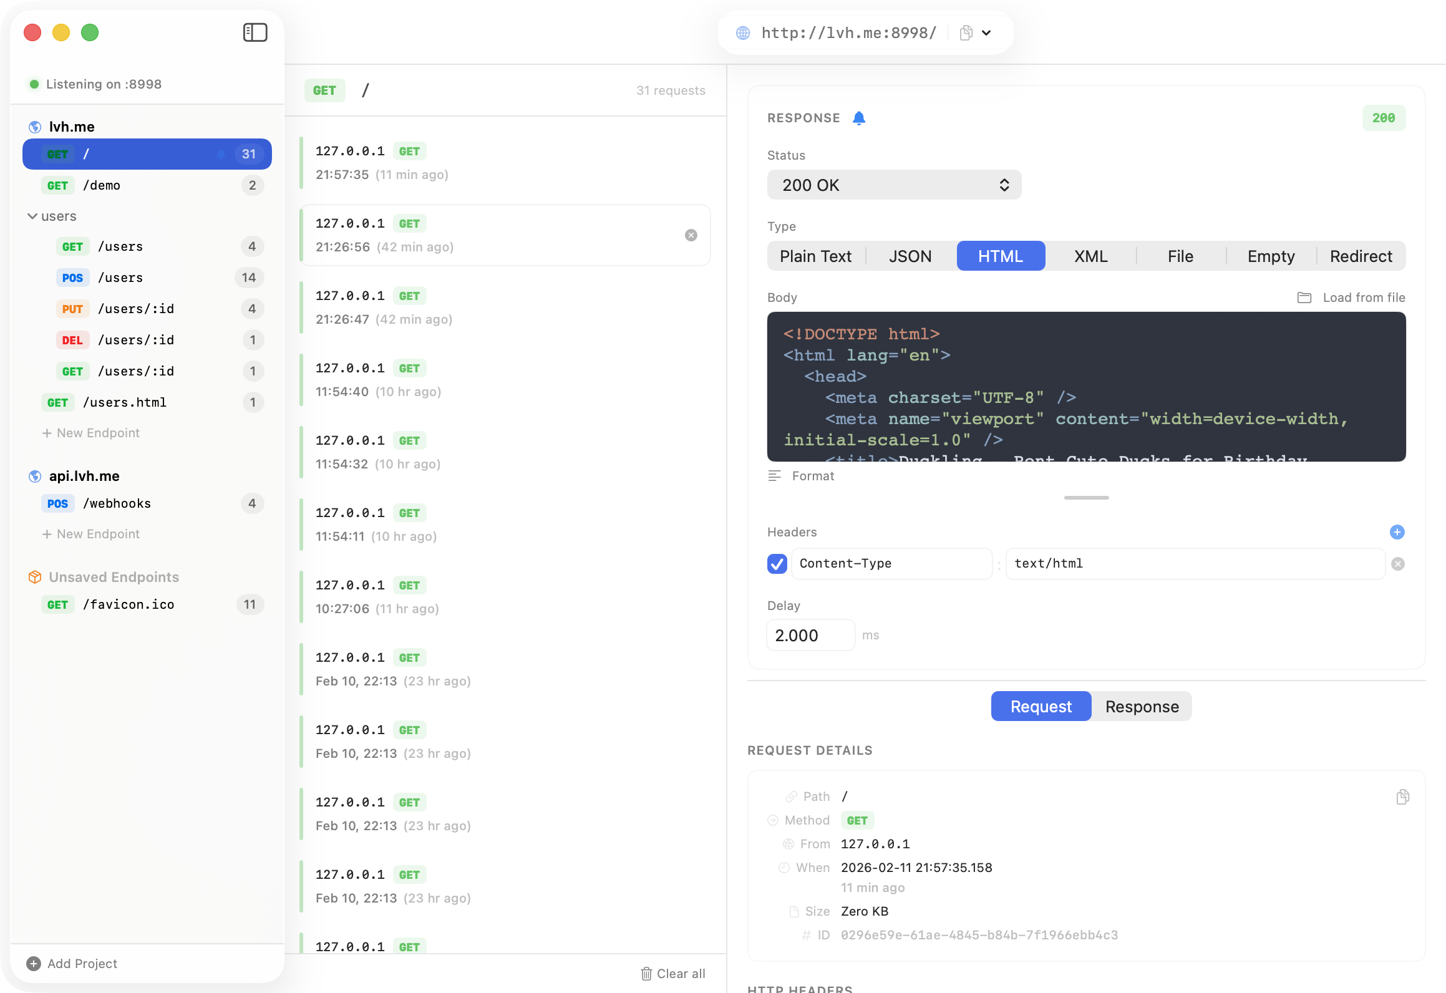The width and height of the screenshot is (1446, 993).
Task: Open the address bar chevron dropdown
Action: [x=987, y=32]
